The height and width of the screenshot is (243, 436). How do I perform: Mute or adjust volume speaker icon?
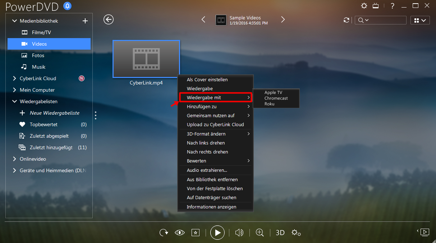[x=239, y=233]
